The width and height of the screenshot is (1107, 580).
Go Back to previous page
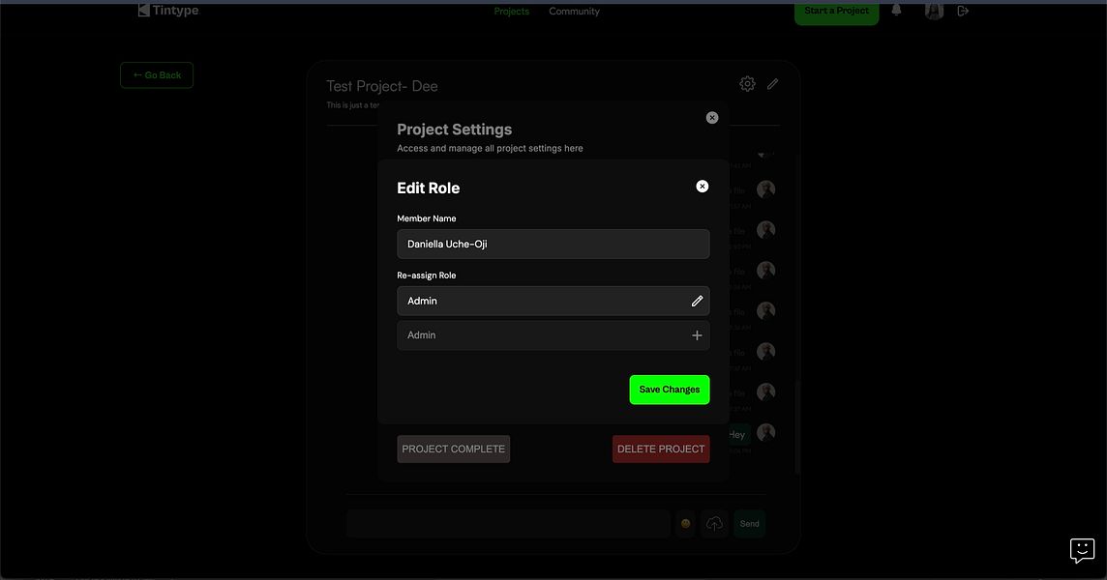coord(157,75)
